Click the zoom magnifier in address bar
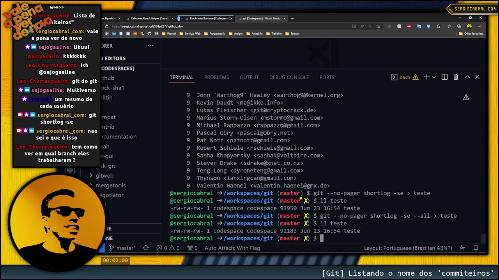499x280 pixels. tap(370, 26)
